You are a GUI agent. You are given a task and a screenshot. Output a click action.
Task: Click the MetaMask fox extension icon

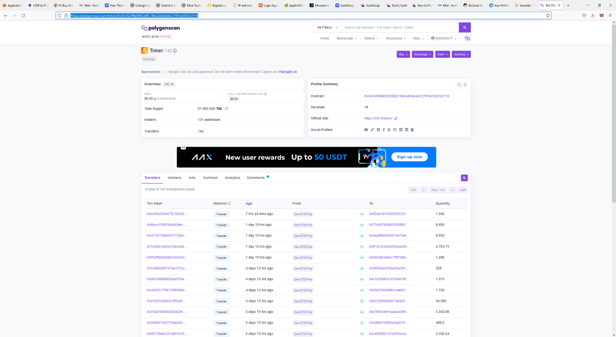point(602,15)
